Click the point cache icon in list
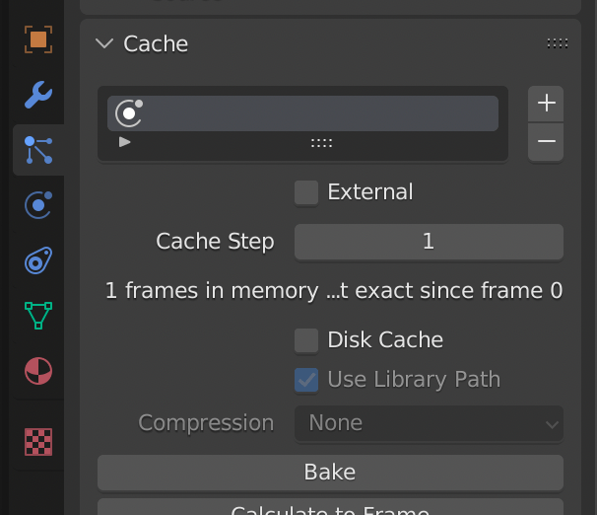 (129, 113)
